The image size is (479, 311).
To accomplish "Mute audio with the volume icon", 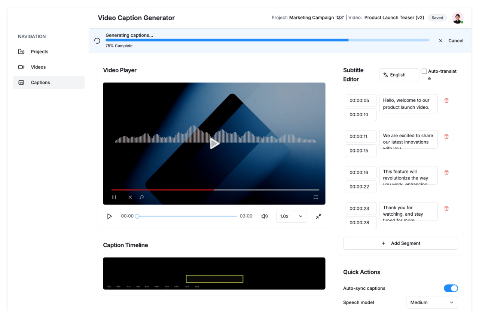I will 265,216.
